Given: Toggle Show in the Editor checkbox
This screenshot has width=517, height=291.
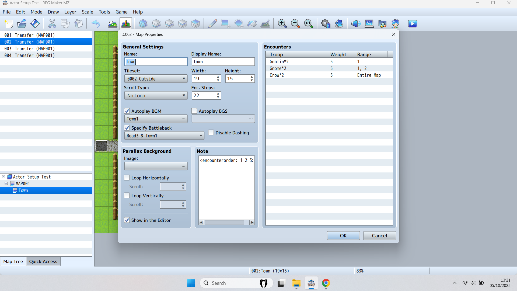Looking at the screenshot, I should 127,220.
